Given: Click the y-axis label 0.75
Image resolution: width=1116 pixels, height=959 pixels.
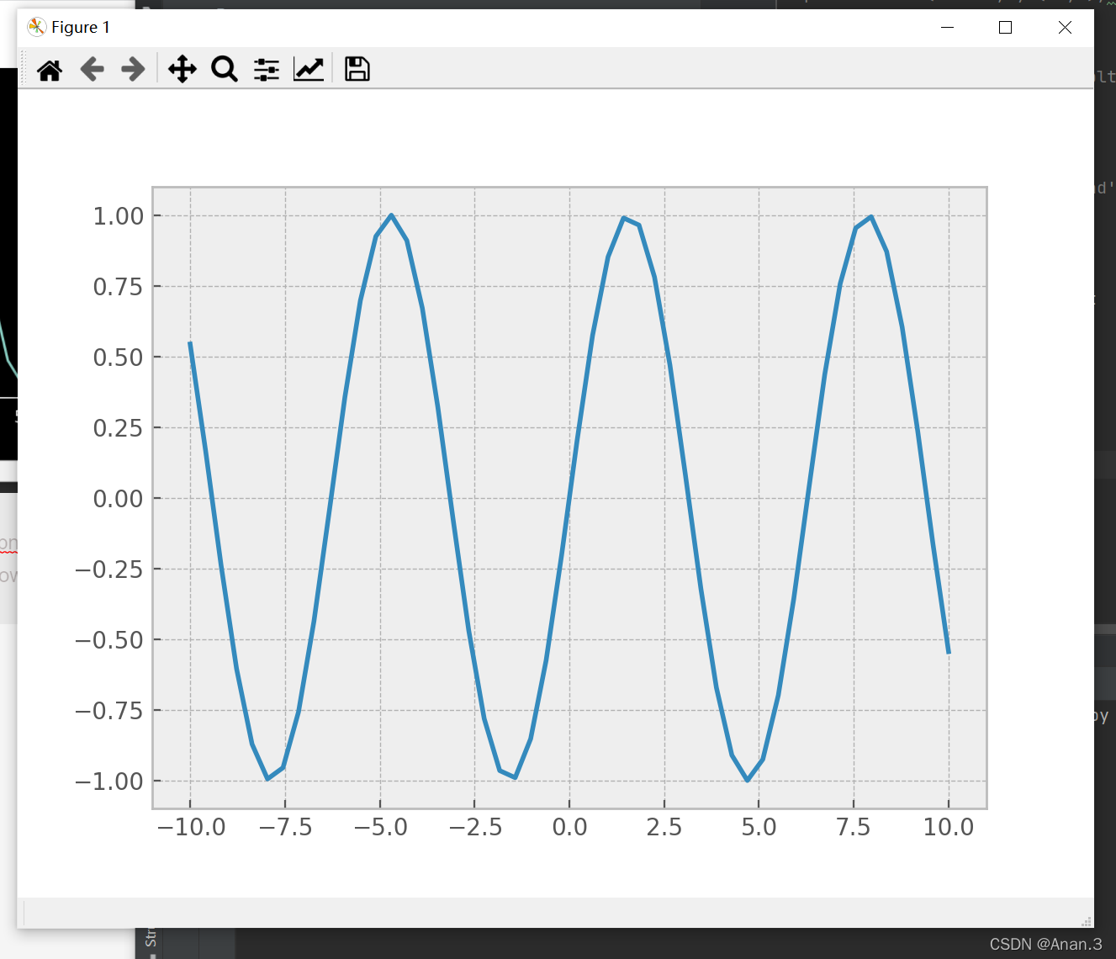Looking at the screenshot, I should coord(119,287).
